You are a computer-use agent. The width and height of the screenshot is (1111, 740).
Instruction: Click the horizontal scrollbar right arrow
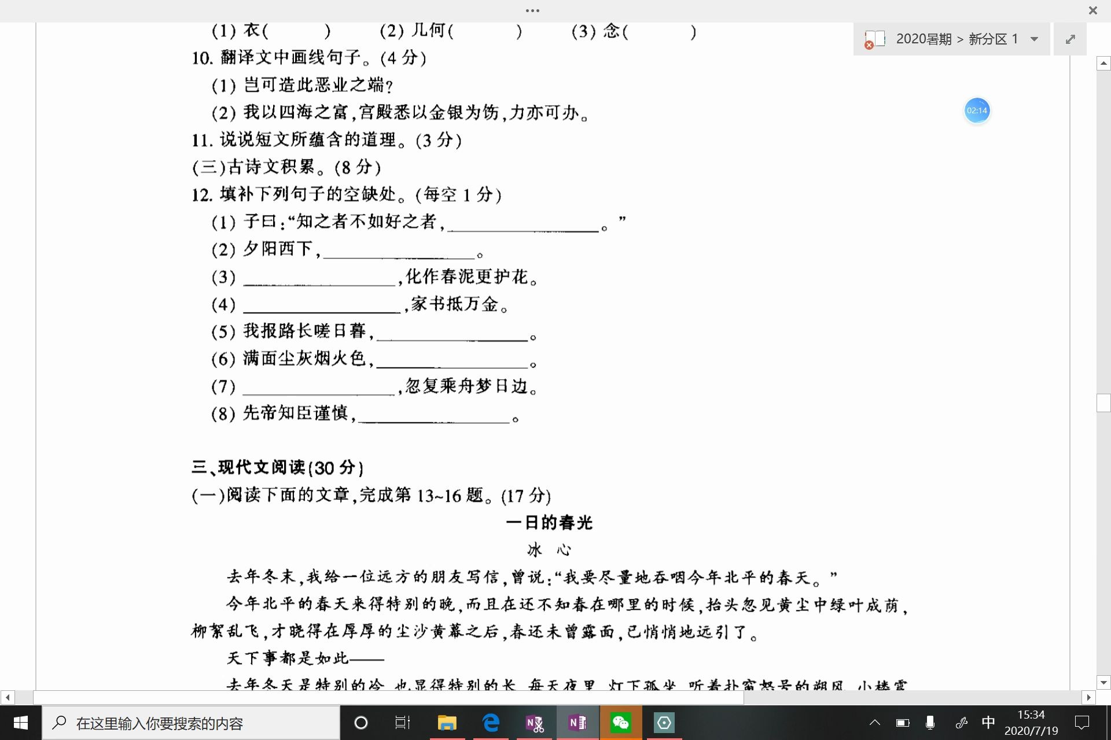pyautogui.click(x=1089, y=698)
